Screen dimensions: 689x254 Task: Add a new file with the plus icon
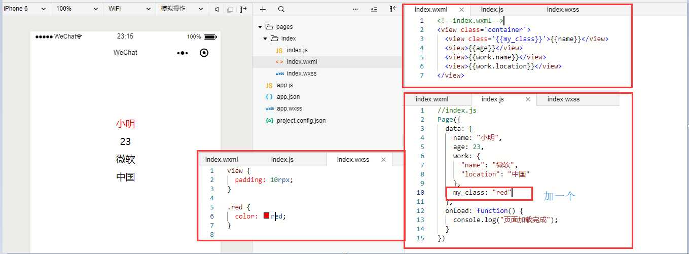pos(263,9)
